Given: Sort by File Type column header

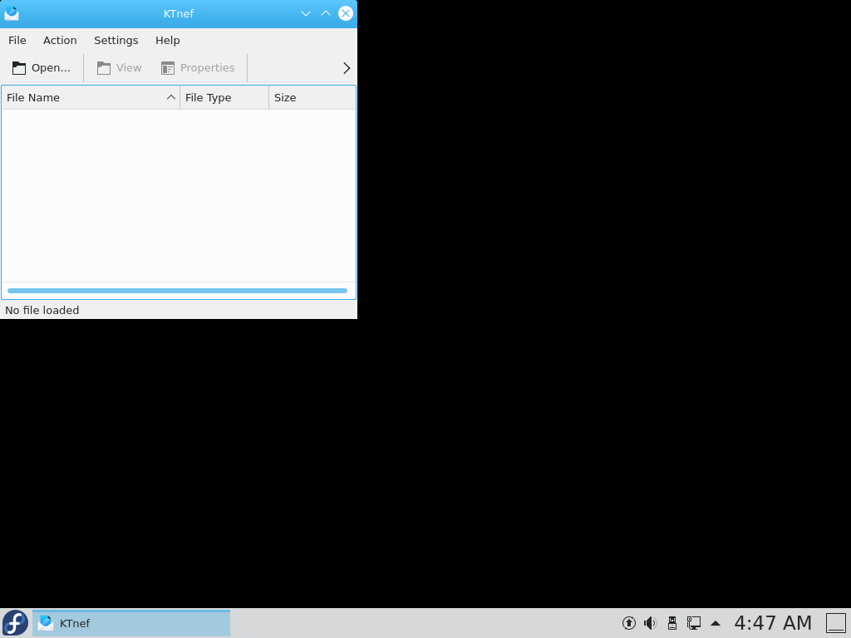Looking at the screenshot, I should [224, 98].
